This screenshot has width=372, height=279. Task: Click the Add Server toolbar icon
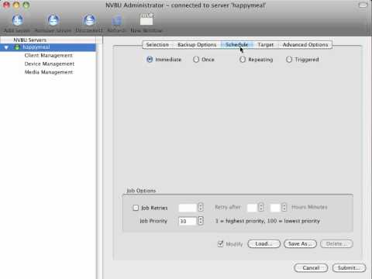pos(17,20)
